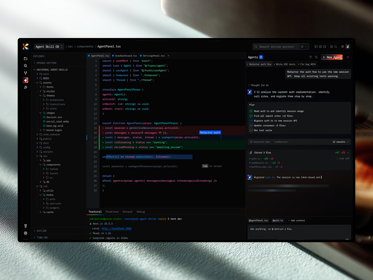Click the filter funnel icon in the Agents panel

(x=311, y=57)
